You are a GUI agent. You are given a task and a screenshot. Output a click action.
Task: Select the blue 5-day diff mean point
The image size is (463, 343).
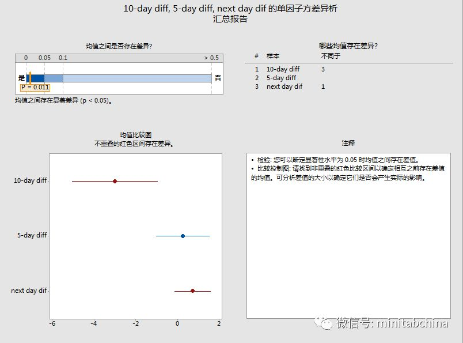(183, 236)
